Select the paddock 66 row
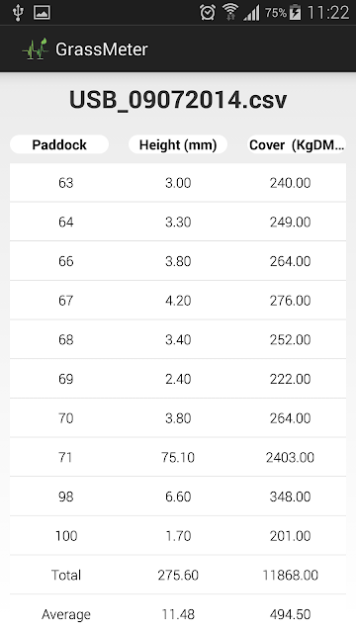The image size is (356, 633). (x=178, y=261)
